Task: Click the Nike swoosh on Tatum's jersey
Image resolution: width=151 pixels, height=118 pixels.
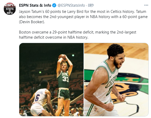Action: (111, 75)
